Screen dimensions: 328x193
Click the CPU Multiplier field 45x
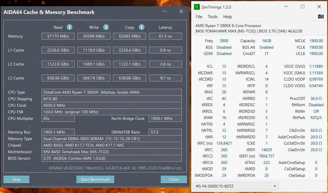tap(58, 118)
